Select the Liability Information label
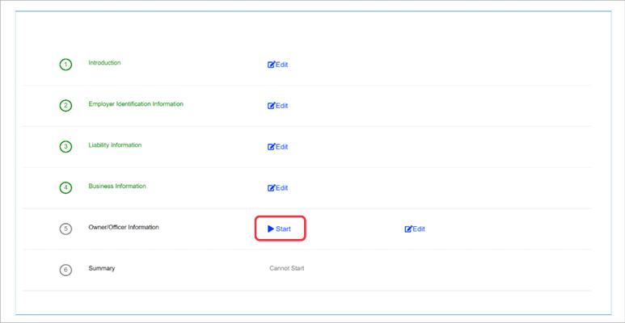625x323 pixels. 115,145
